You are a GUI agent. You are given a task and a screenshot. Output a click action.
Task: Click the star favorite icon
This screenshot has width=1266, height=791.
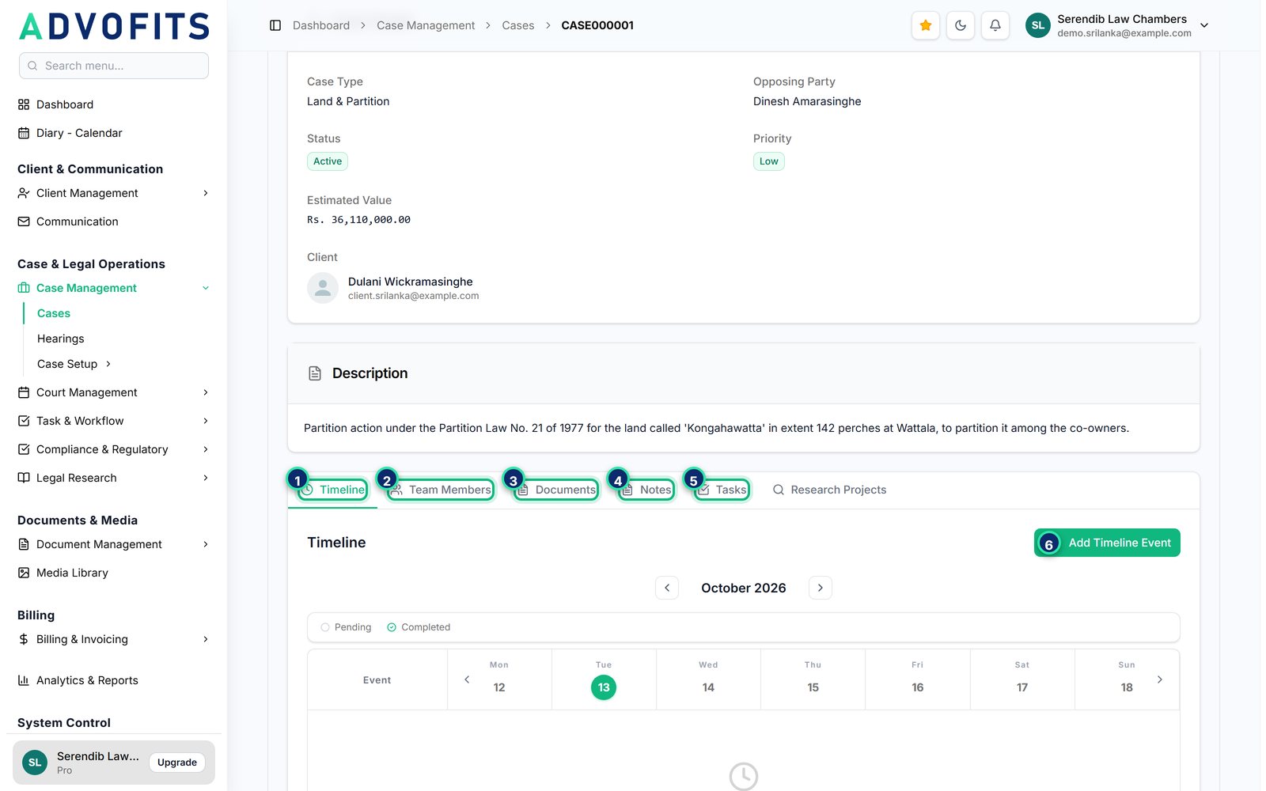[x=926, y=25]
